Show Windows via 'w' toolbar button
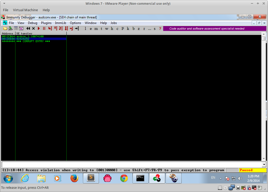 (x=107, y=29)
